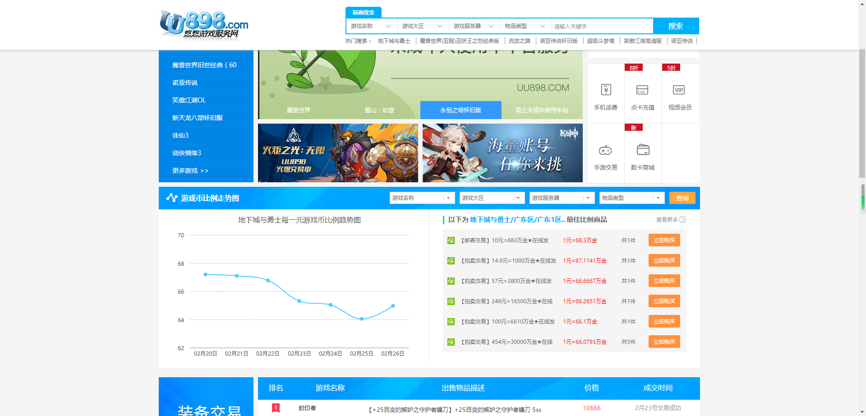Switch banner to 禁止未成年使用本站 tab
This screenshot has height=416, width=866.
tap(542, 110)
